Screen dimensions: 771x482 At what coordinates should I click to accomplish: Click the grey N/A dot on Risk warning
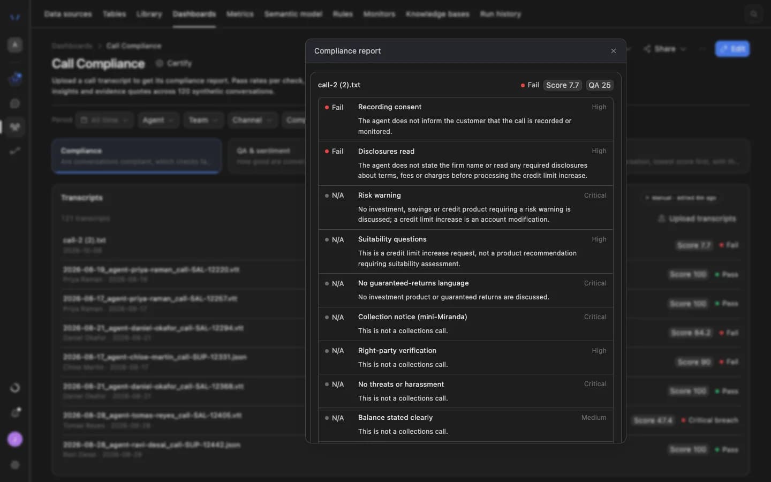[327, 195]
